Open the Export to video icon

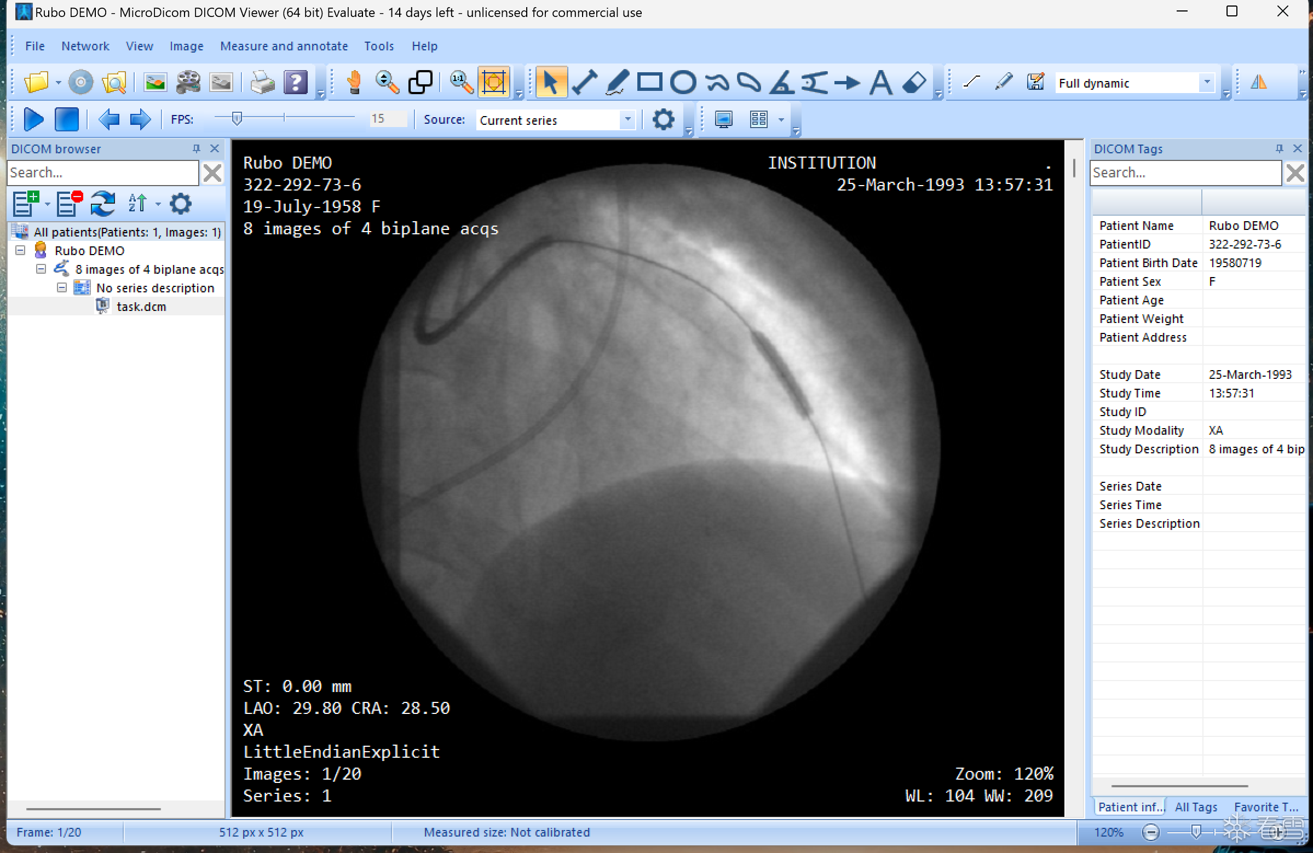coord(188,83)
